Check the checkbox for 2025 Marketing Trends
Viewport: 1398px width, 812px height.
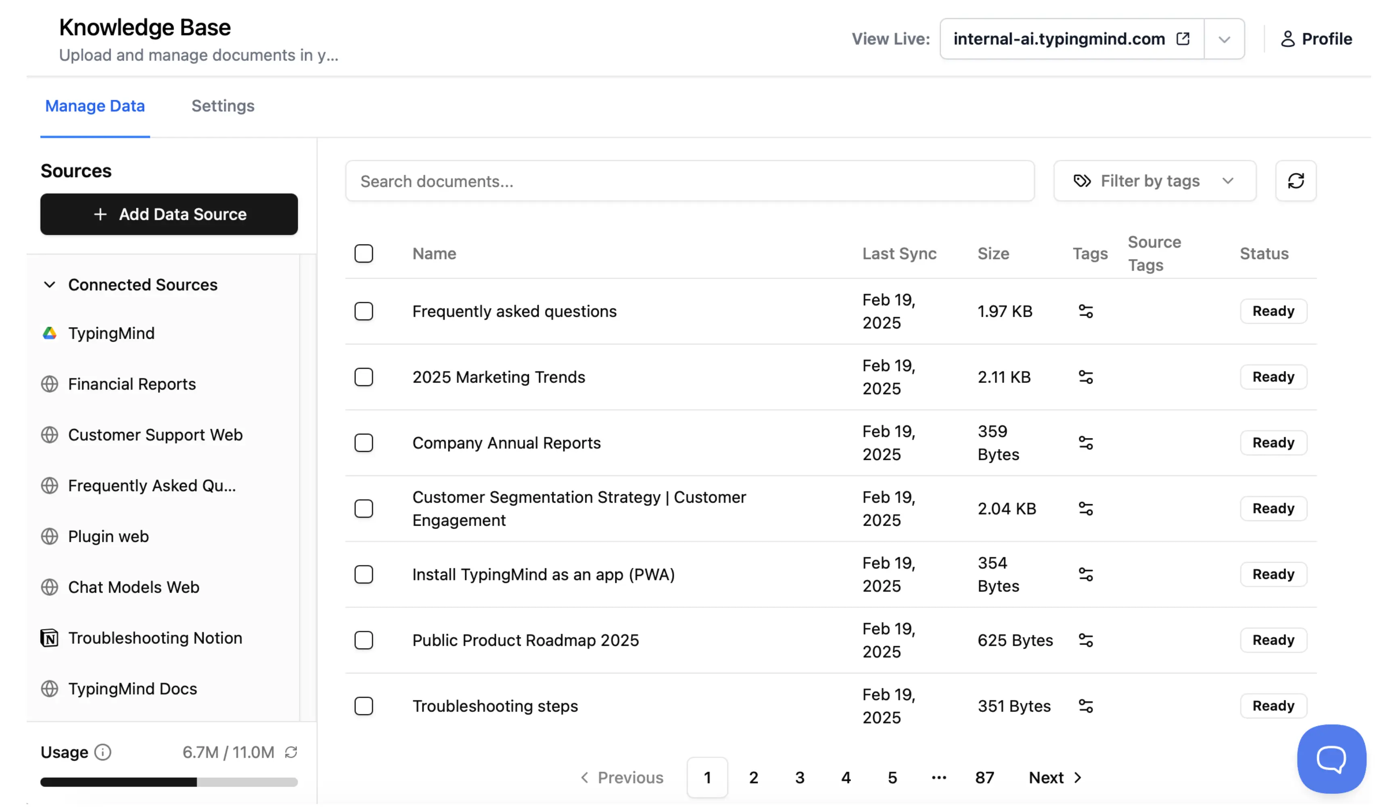click(364, 377)
